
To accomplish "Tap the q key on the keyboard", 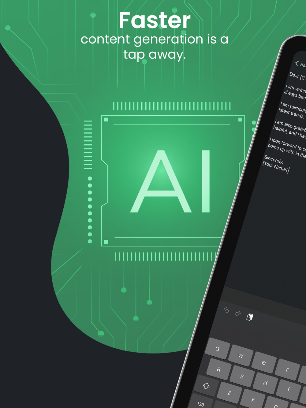I will point(217,348).
